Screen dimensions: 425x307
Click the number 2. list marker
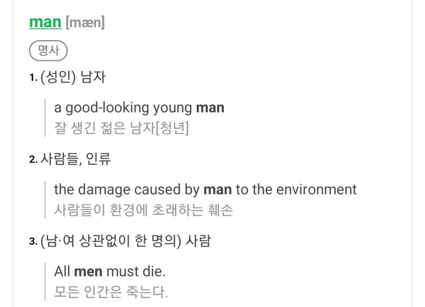pyautogui.click(x=33, y=160)
